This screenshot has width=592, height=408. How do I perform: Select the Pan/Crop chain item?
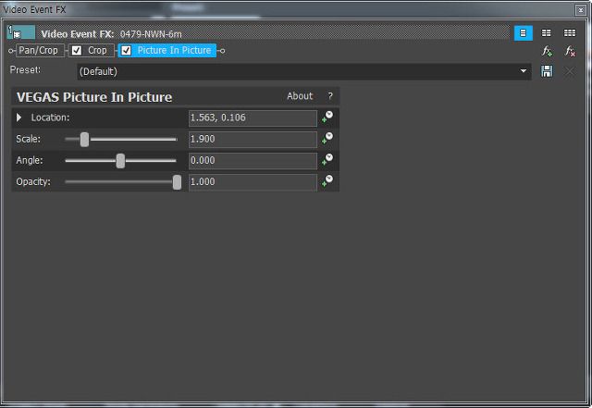pyautogui.click(x=39, y=50)
